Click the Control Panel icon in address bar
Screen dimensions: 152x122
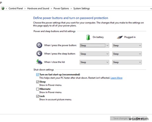click(x=3, y=8)
